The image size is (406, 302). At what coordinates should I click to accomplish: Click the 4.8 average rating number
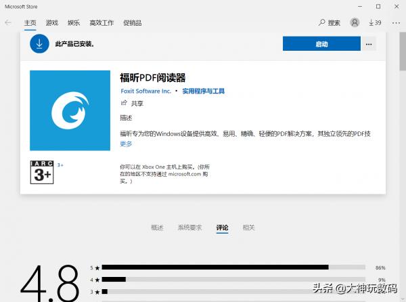pos(49,284)
